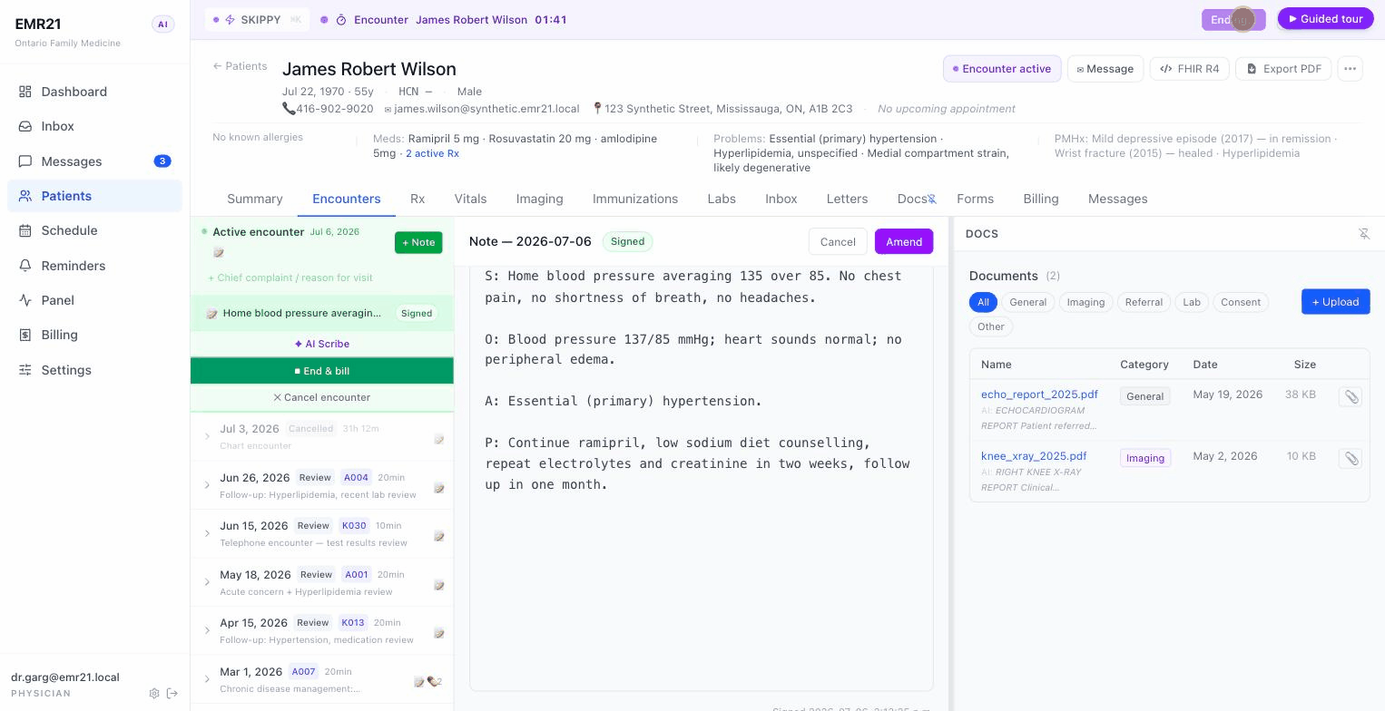Click the attachment icon for echo_report_2025.pdf
This screenshot has height=711, width=1385.
point(1351,396)
